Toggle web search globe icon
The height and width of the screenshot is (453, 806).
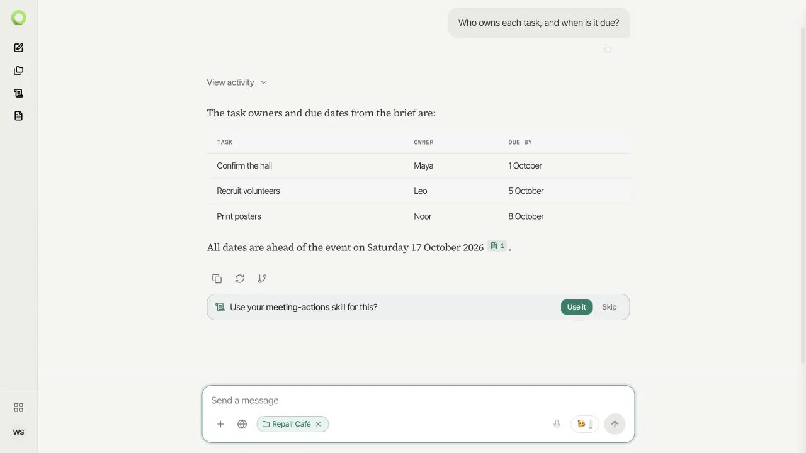click(x=242, y=424)
